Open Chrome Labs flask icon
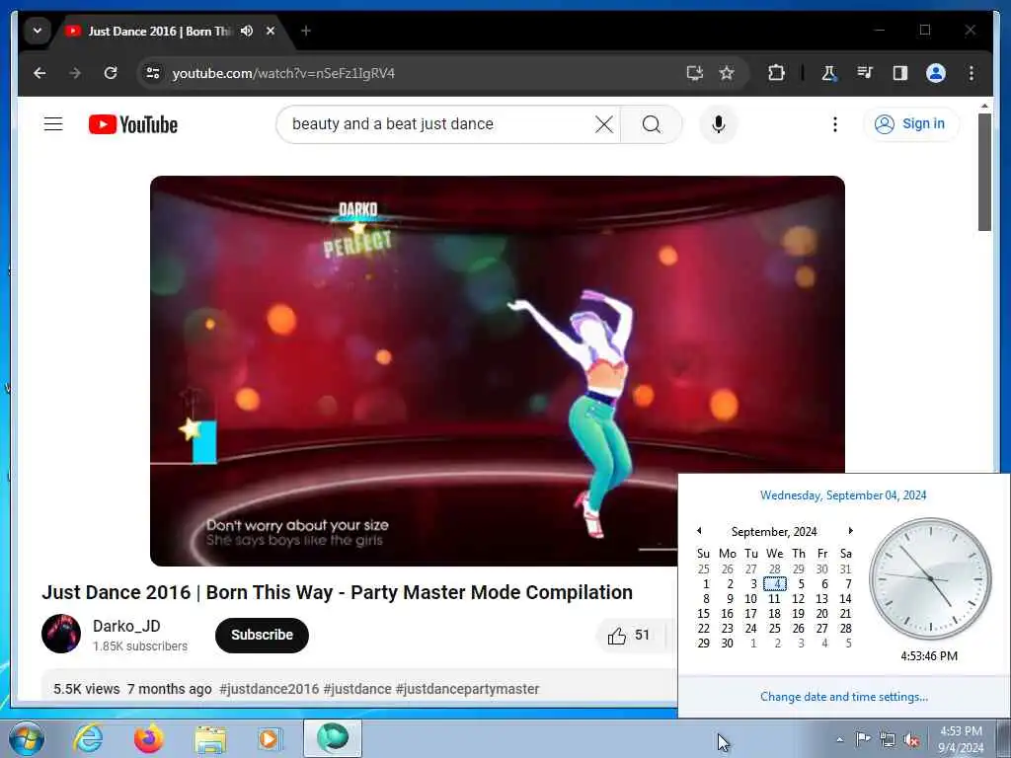The width and height of the screenshot is (1011, 758). (828, 73)
